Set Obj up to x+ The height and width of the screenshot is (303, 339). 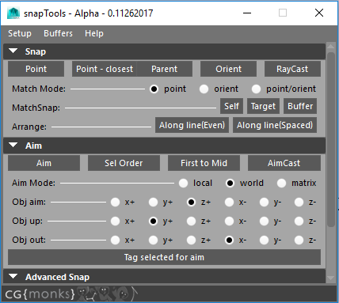(x=115, y=222)
